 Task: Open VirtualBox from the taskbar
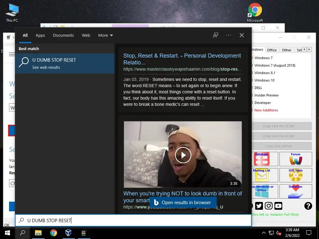pos(68,233)
